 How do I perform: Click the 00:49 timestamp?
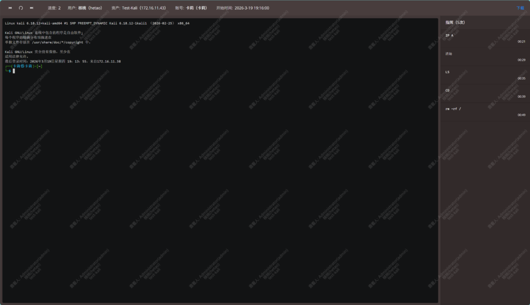pyautogui.click(x=521, y=115)
